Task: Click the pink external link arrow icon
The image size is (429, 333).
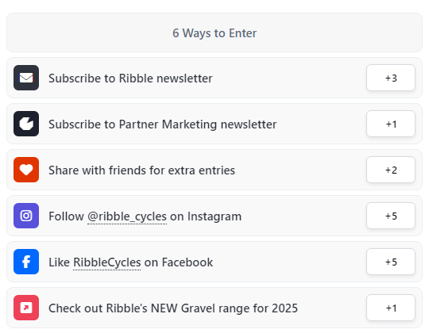Action: (26, 308)
